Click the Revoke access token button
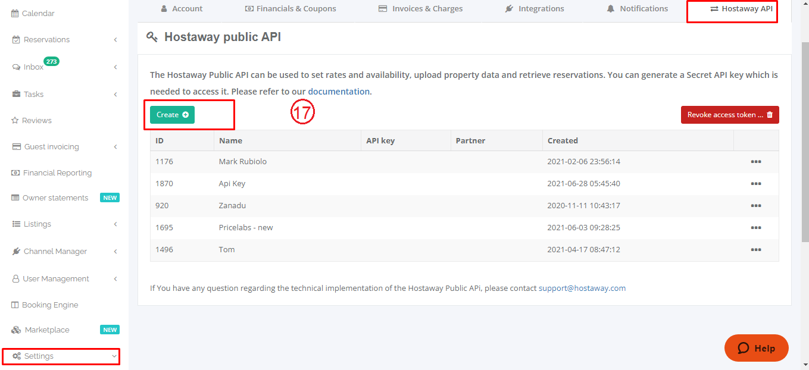Image resolution: width=809 pixels, height=370 pixels. click(730, 115)
